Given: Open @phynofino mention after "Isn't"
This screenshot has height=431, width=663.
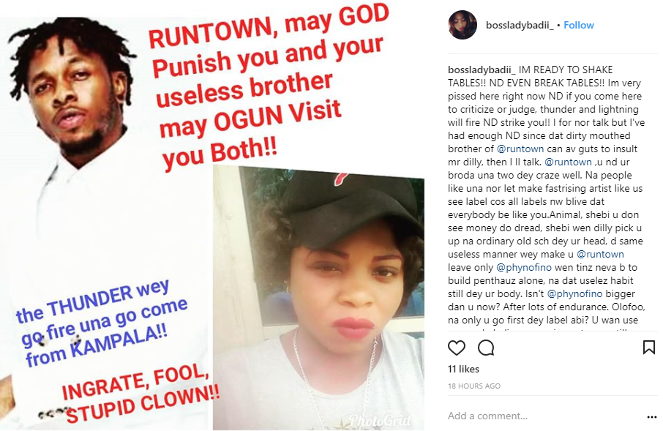Looking at the screenshot, I should 574,293.
